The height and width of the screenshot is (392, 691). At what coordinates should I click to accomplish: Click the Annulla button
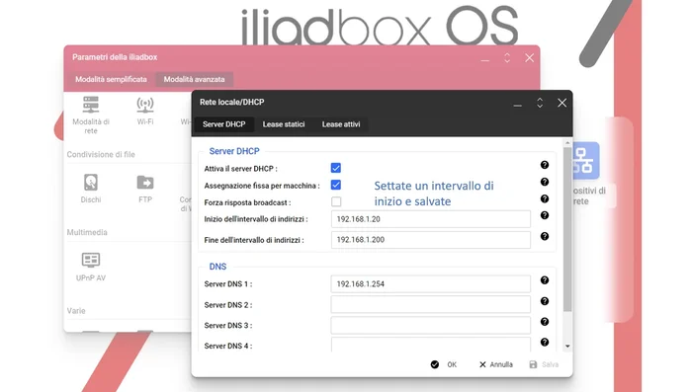coord(496,364)
